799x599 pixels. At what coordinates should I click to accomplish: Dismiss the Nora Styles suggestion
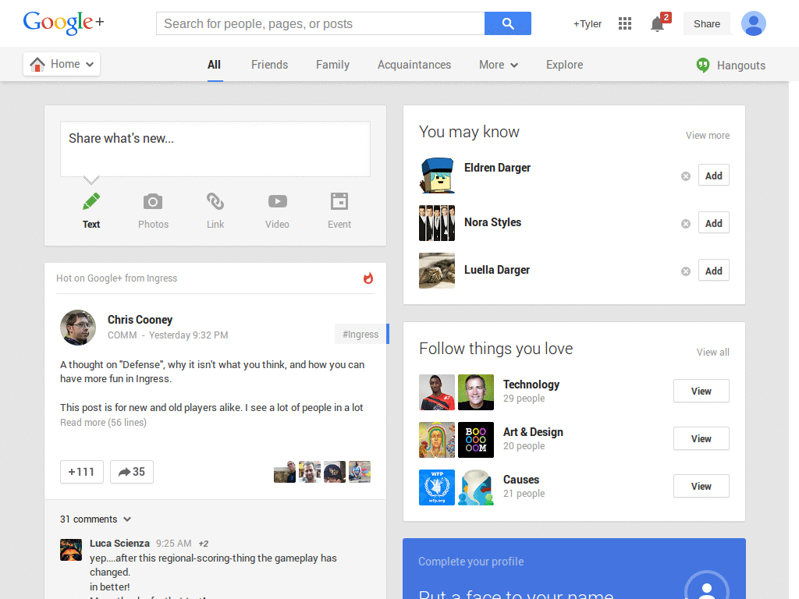[686, 224]
